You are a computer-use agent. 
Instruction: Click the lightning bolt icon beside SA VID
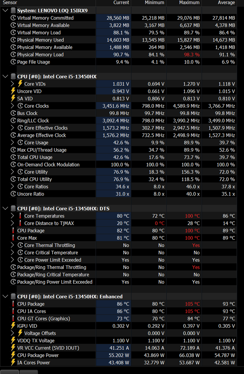coord(13,98)
